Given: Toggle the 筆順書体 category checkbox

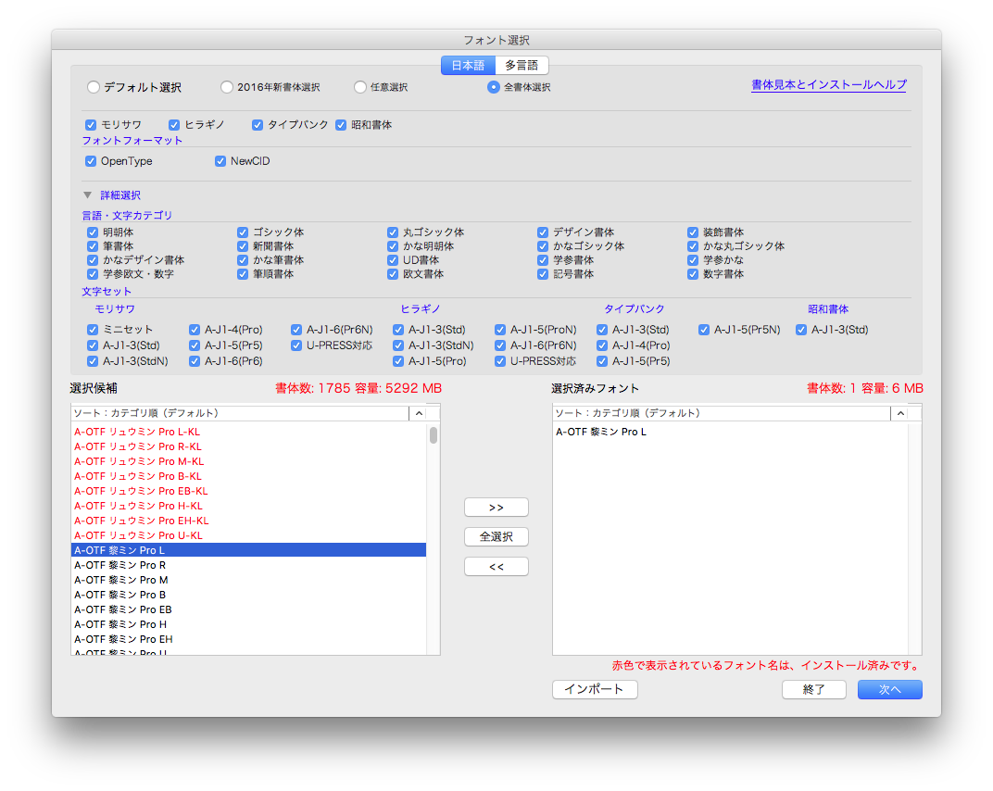Looking at the screenshot, I should click(243, 274).
